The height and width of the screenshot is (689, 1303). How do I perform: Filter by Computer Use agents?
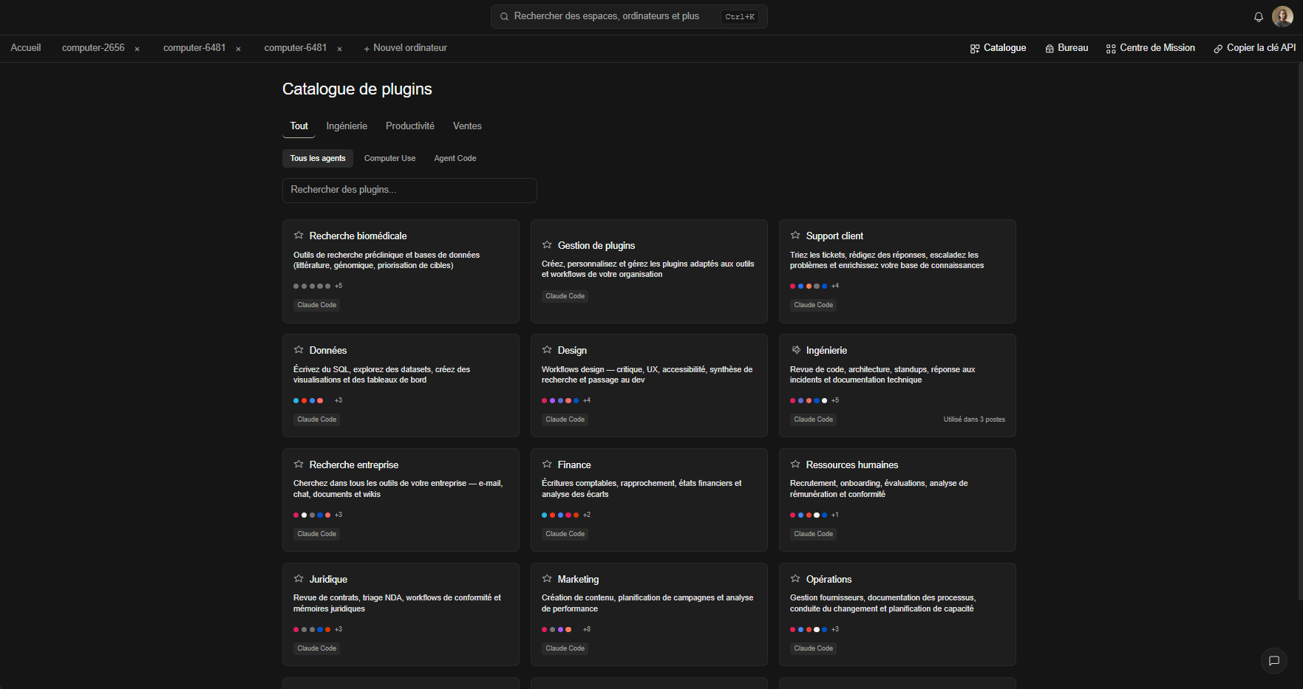(x=389, y=159)
